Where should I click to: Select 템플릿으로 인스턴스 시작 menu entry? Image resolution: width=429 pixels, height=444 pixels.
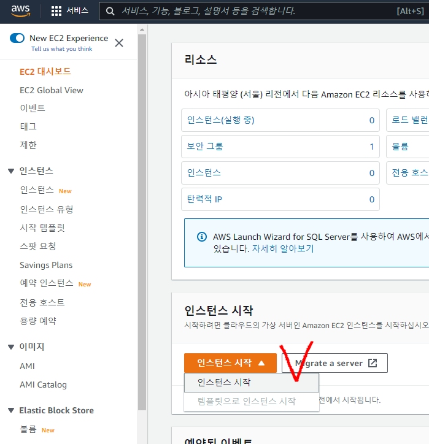point(252,402)
